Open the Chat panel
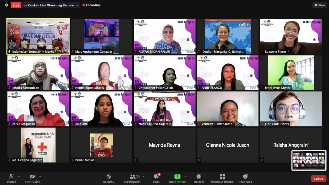 (x=156, y=177)
